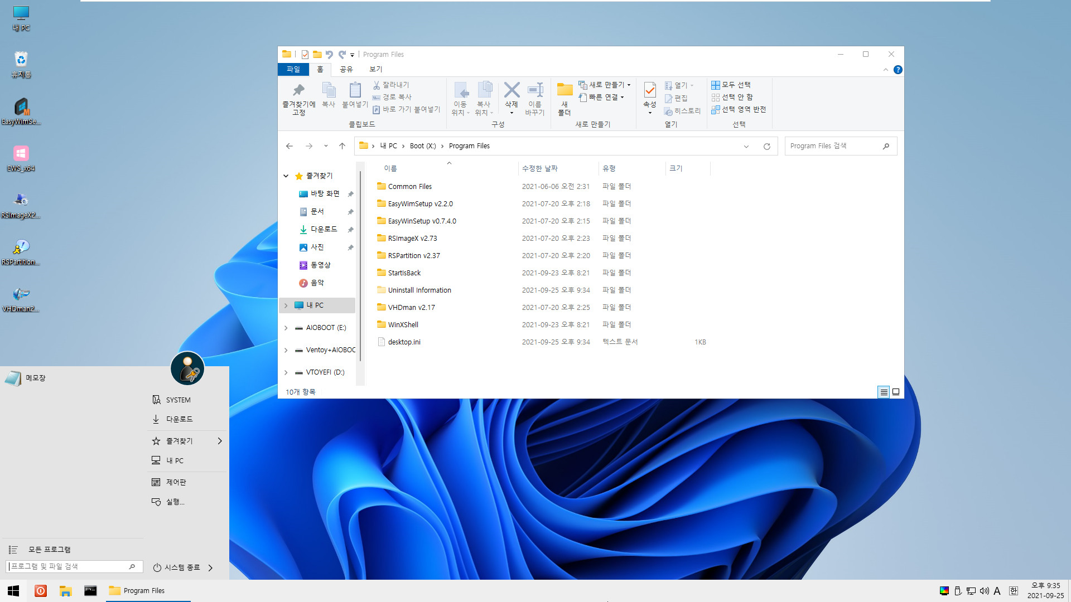Screen dimensions: 1071x602
Task: Click the History (히스토리) ribbon button
Action: coord(682,111)
